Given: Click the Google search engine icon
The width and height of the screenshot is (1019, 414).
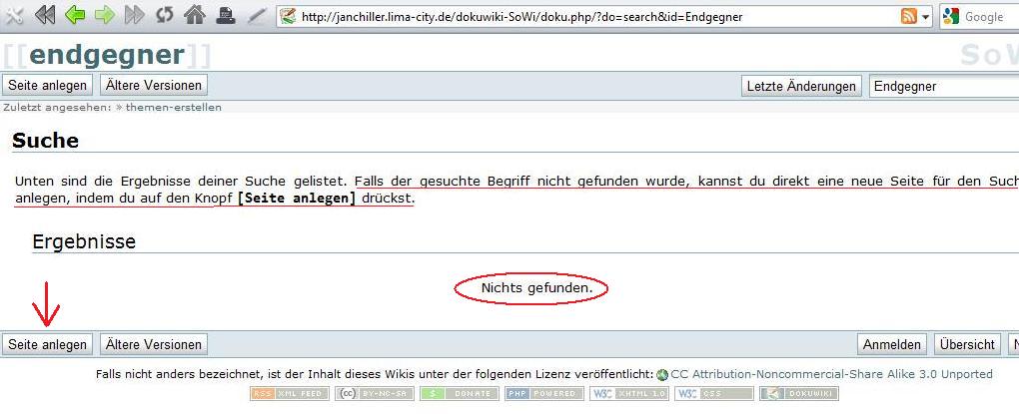Looking at the screenshot, I should pyautogui.click(x=950, y=17).
